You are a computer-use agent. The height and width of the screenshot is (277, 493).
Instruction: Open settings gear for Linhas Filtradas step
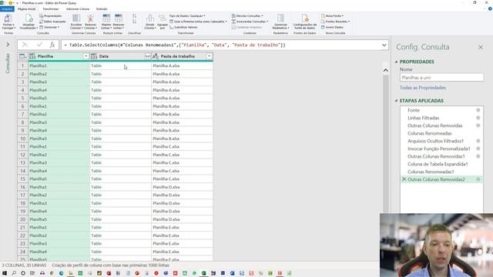pyautogui.click(x=478, y=118)
